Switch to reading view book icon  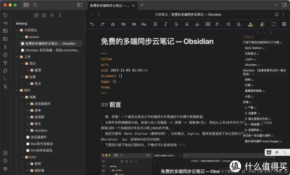tap(276, 15)
